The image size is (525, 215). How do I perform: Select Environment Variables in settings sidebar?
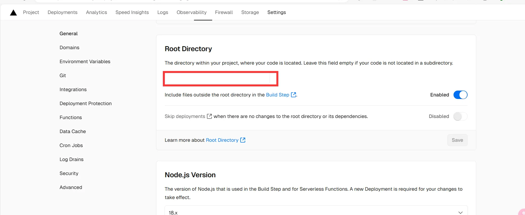tap(85, 62)
